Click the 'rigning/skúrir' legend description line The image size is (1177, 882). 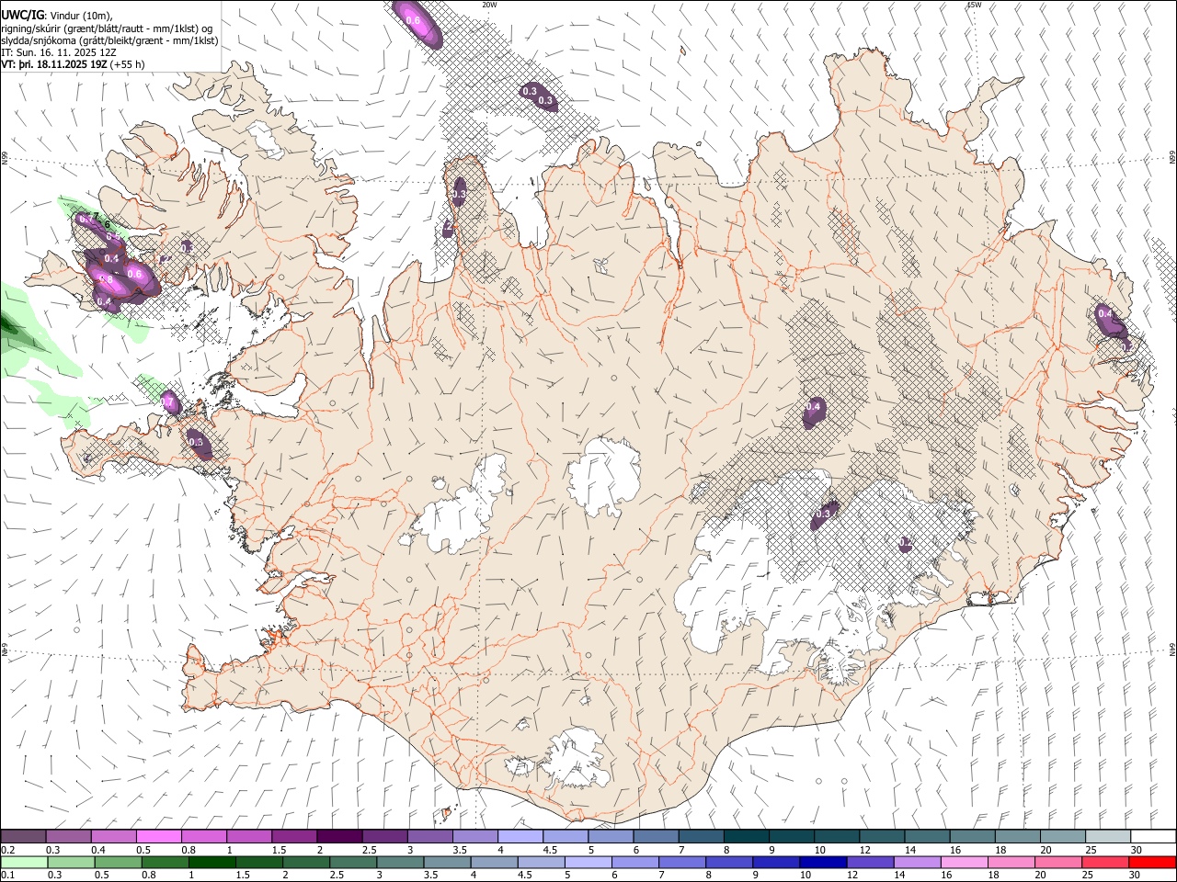pyautogui.click(x=108, y=28)
